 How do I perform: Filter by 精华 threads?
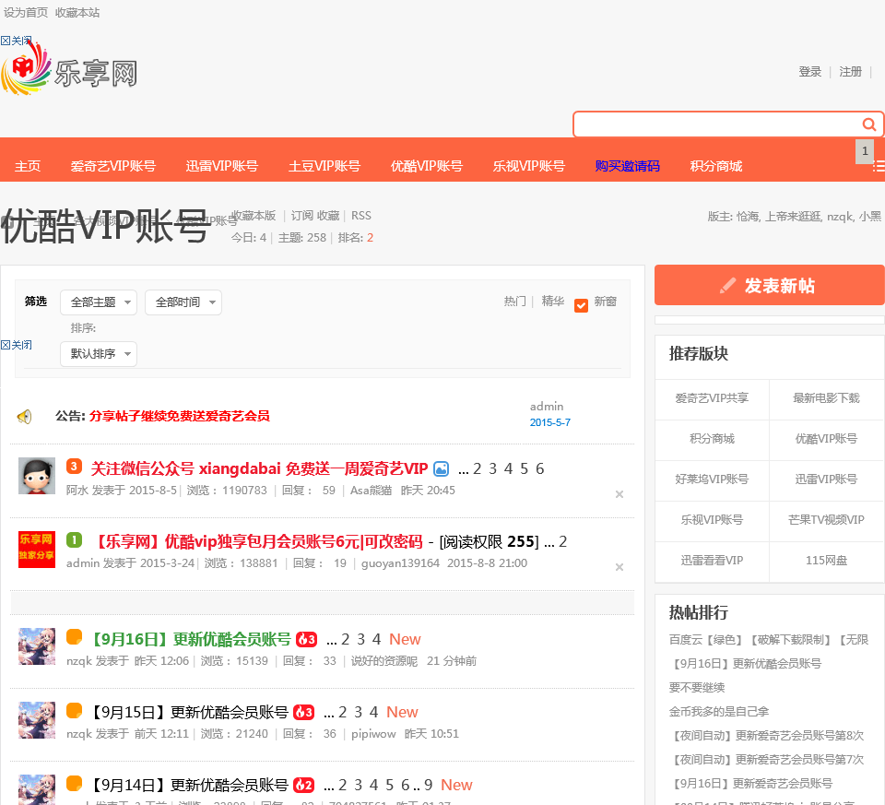click(x=552, y=302)
